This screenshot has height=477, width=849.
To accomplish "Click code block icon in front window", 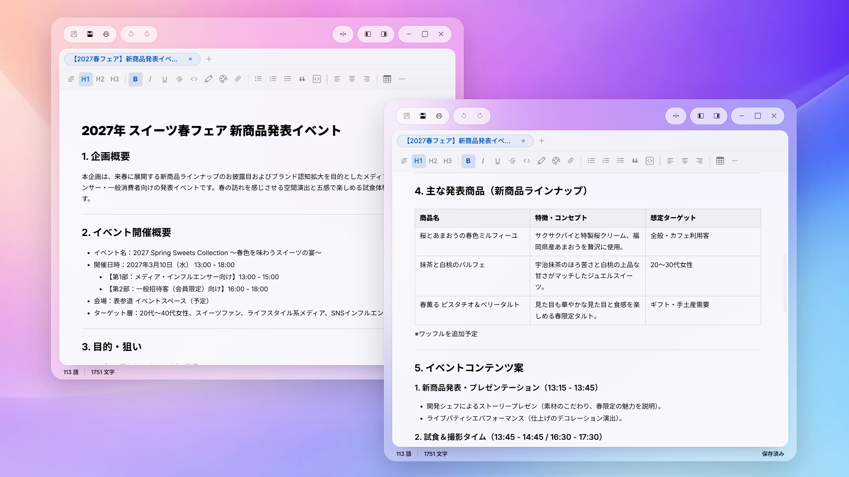I will coord(650,161).
